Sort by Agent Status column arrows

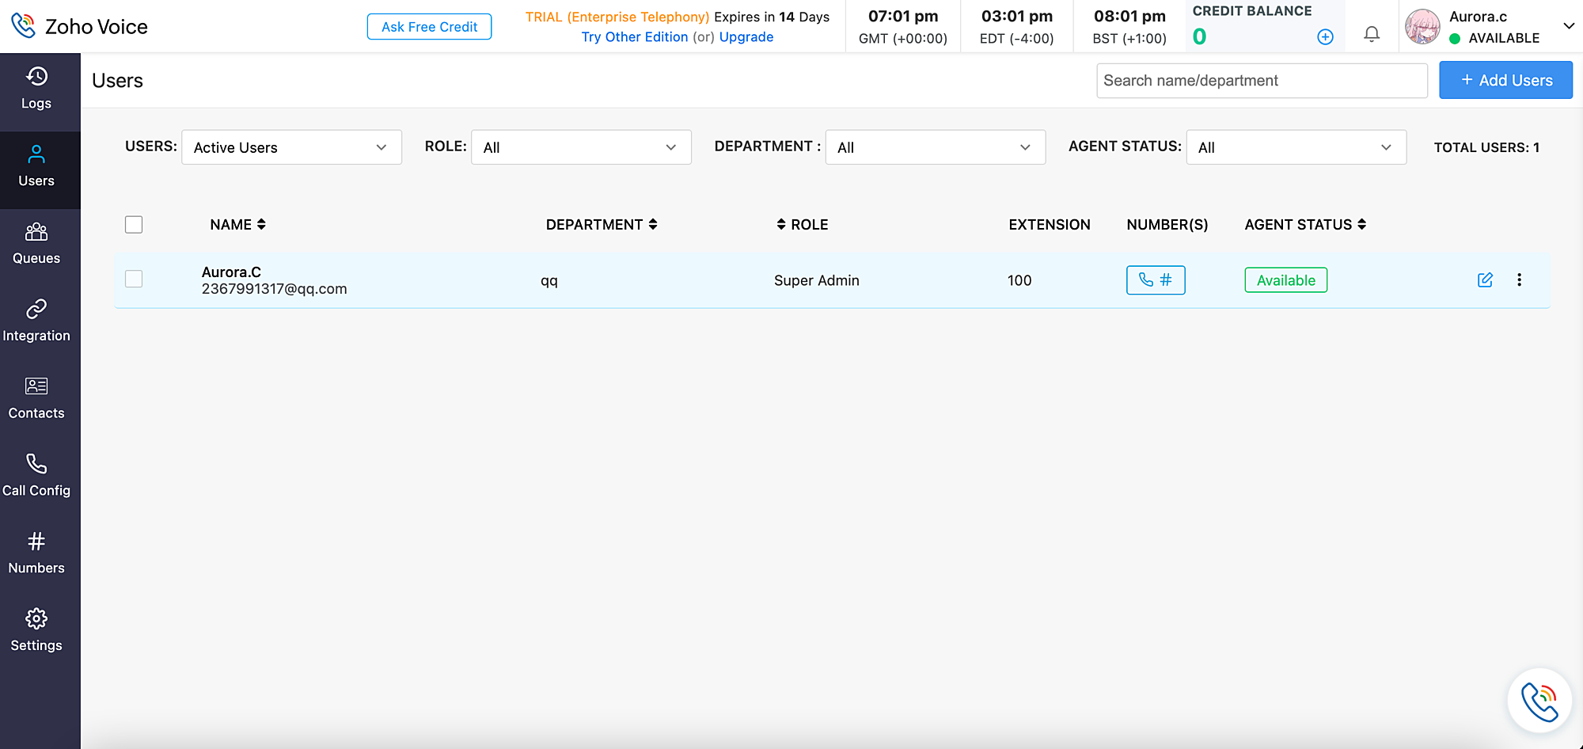click(x=1362, y=224)
